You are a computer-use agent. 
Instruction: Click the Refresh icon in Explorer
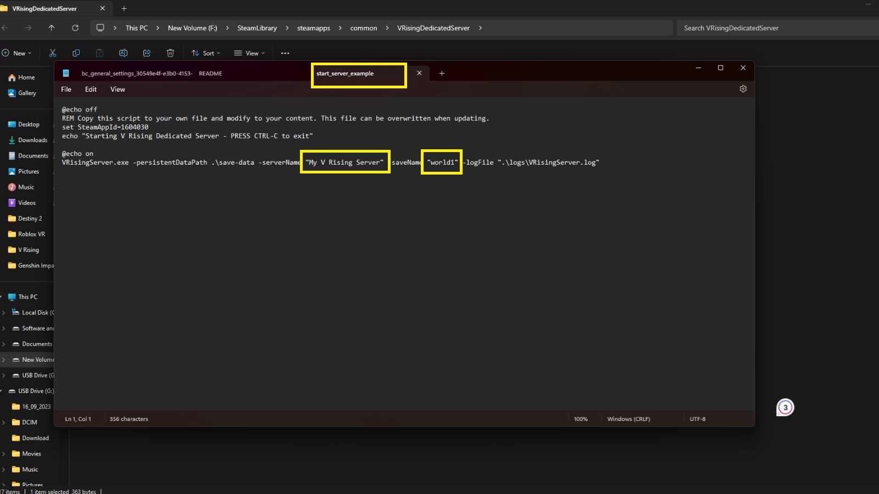click(75, 28)
